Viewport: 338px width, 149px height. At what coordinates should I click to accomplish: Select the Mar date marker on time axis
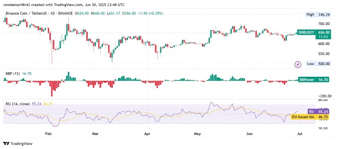[x=95, y=134]
